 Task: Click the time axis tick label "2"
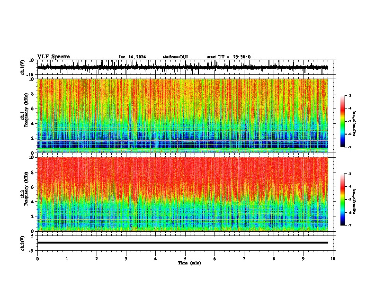(x=97, y=259)
